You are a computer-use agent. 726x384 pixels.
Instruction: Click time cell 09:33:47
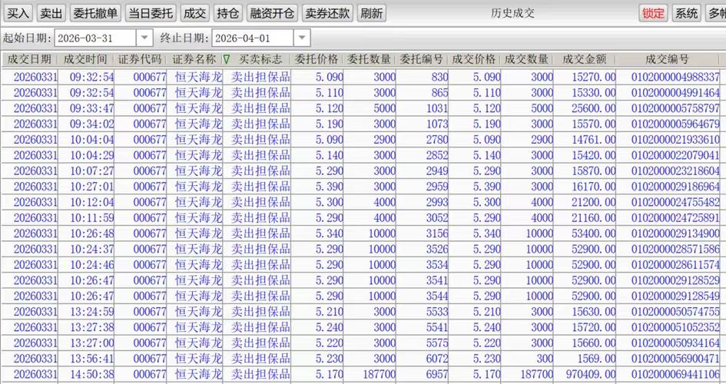point(91,108)
